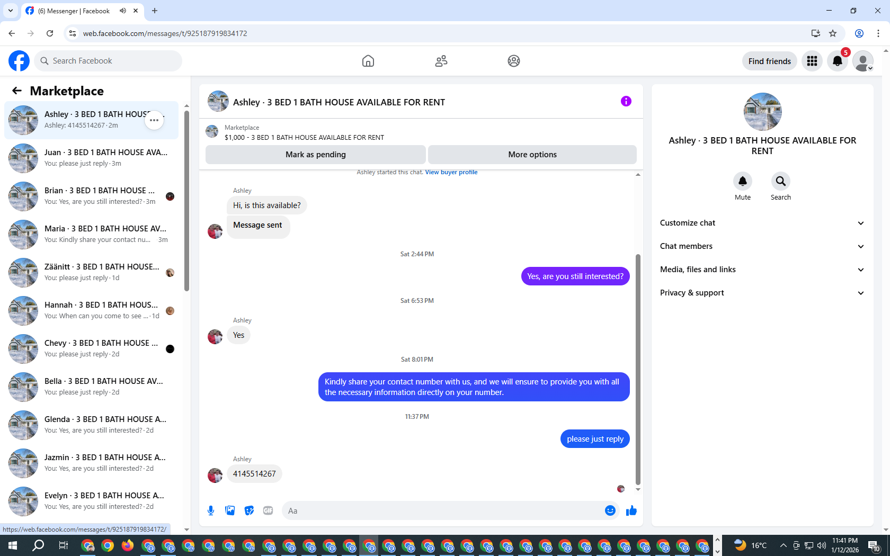
Task: Attach a photo using the image icon
Action: tap(230, 510)
